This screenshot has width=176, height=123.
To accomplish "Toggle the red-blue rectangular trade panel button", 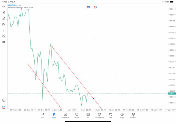I will pyautogui.click(x=88, y=7).
